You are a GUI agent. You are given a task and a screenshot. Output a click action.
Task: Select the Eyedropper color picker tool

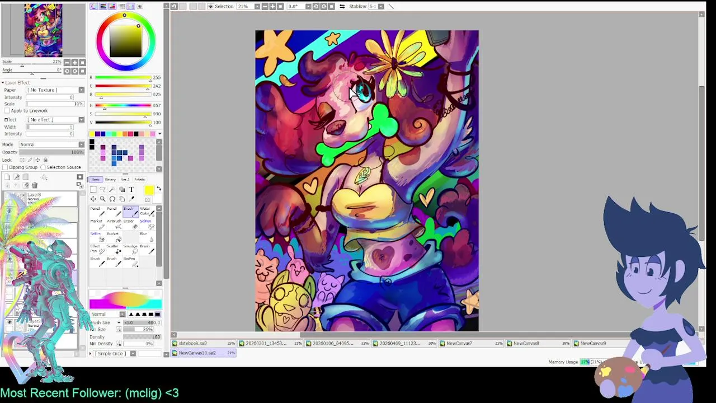pyautogui.click(x=131, y=199)
